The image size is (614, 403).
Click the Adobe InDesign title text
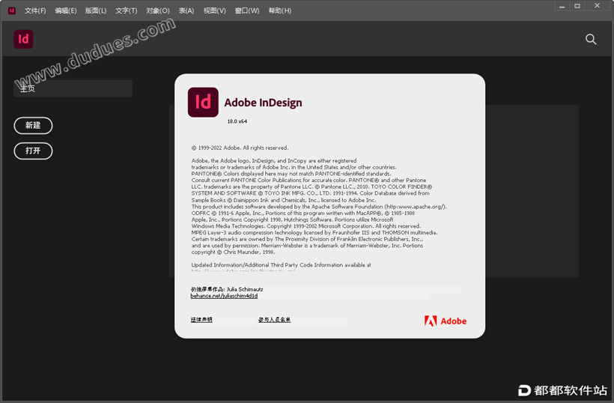pos(263,103)
